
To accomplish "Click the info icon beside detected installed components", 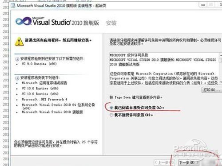I will click(x=17, y=59).
